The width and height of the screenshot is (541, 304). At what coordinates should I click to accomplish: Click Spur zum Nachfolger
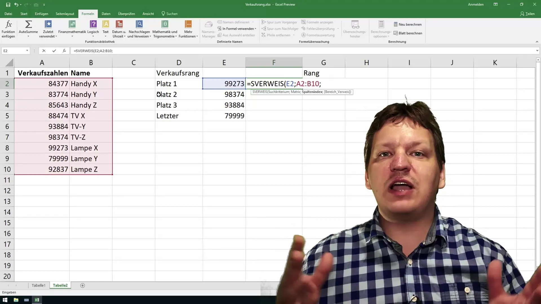pos(280,29)
